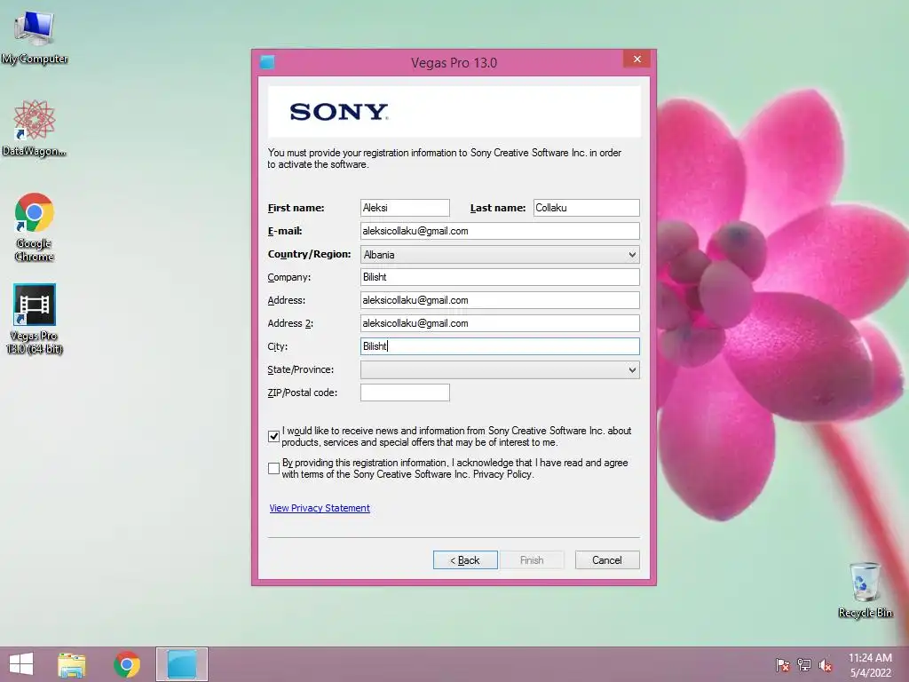Click the City input field
909x682 pixels.
pyautogui.click(x=500, y=346)
